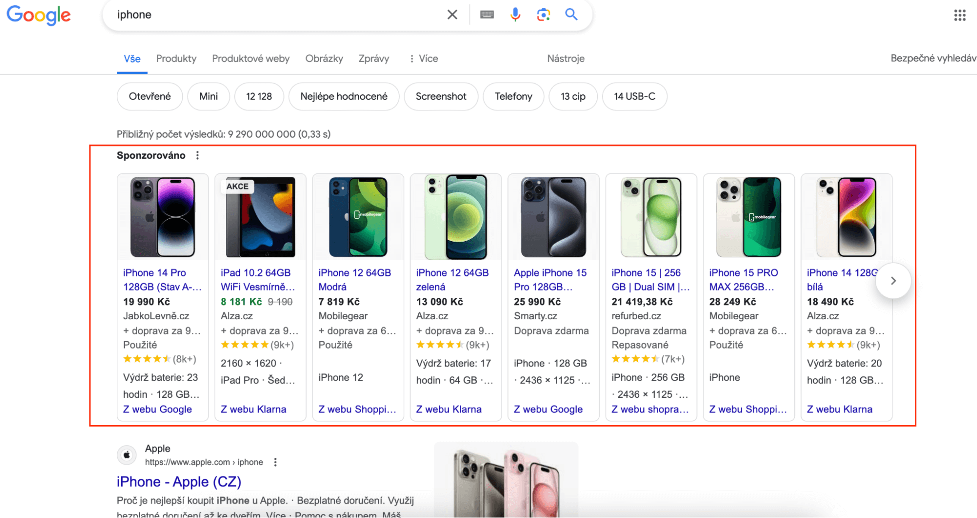The width and height of the screenshot is (977, 518).
Task: Click the 21 419,38 Kč price
Action: [642, 302]
